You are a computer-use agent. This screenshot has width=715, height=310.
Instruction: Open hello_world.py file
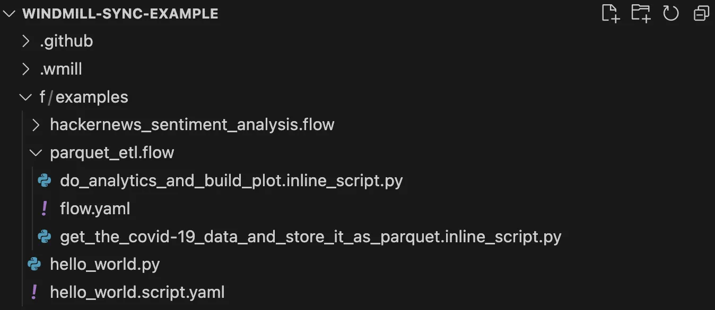[x=104, y=265]
